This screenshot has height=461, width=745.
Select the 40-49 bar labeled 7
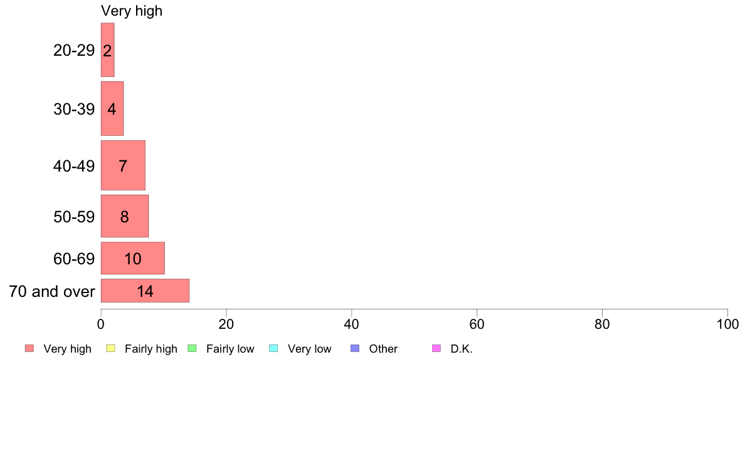tap(123, 165)
